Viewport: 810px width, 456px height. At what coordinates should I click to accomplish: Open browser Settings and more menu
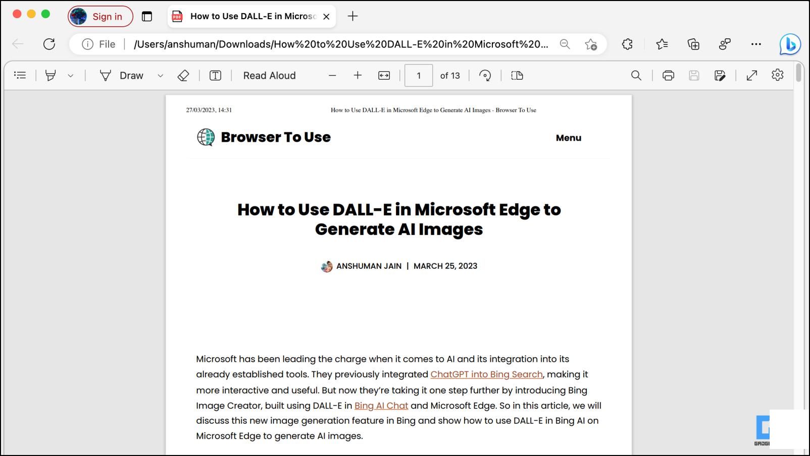click(756, 44)
